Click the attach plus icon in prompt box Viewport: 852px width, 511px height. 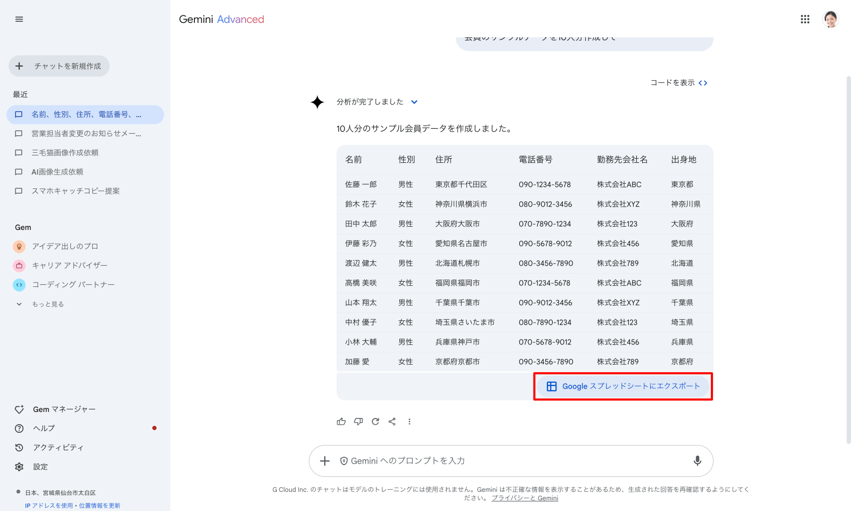tap(325, 461)
